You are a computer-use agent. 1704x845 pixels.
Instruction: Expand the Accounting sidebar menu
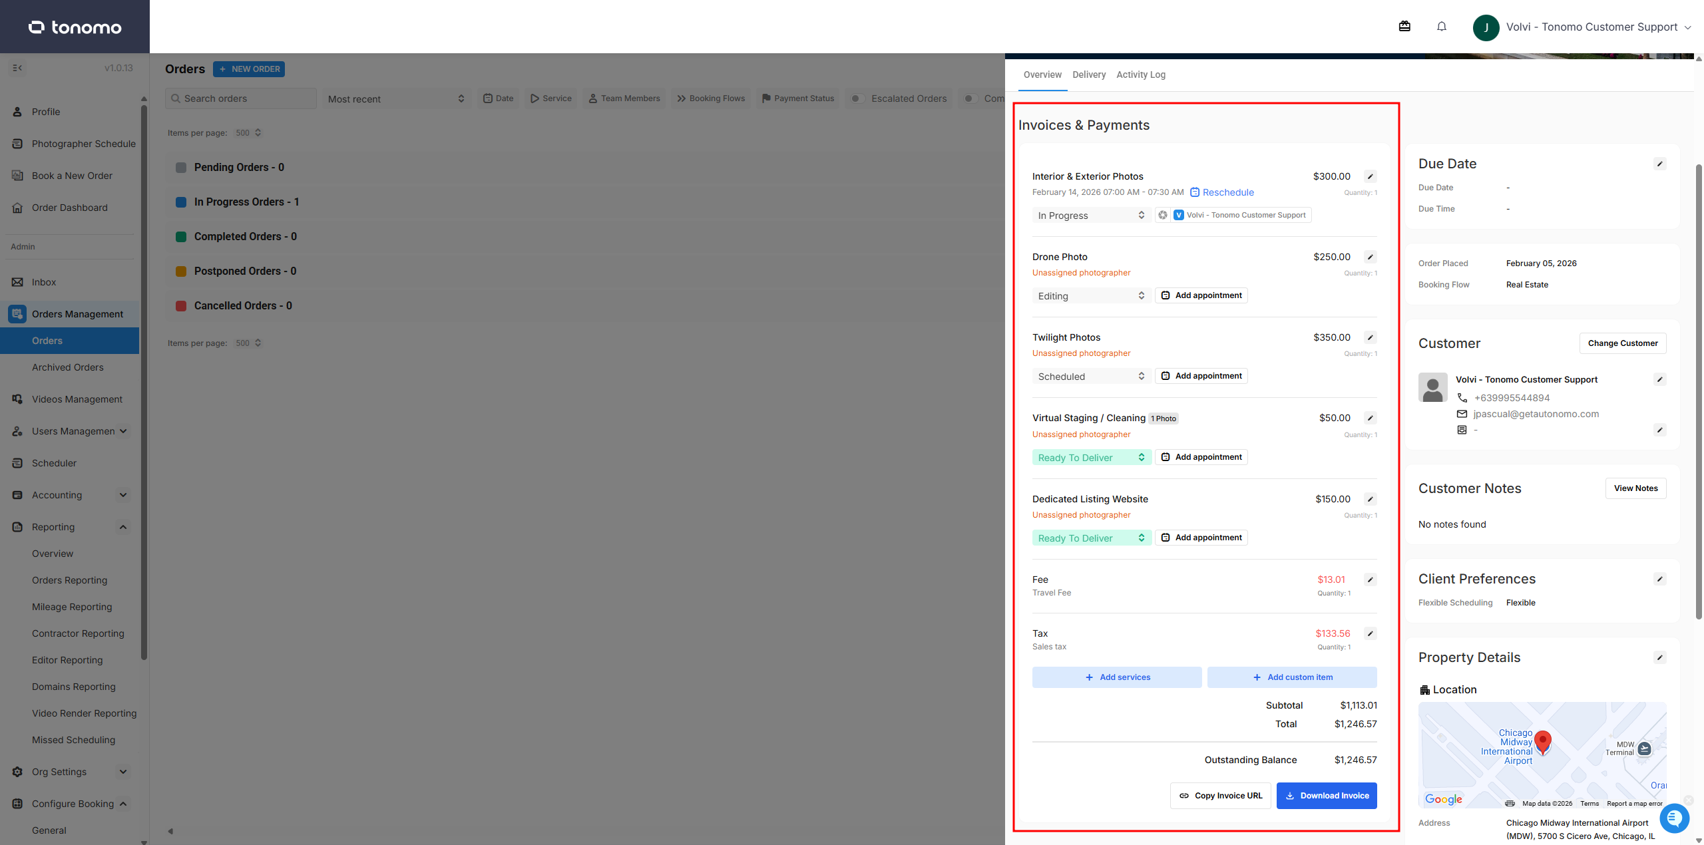[x=123, y=495]
